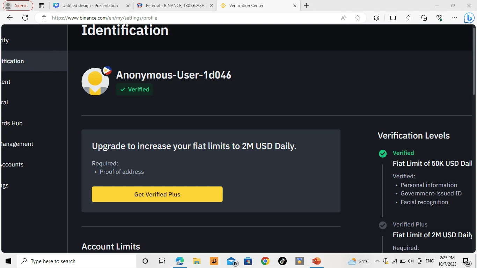Refresh the current page
This screenshot has width=477, height=268.
pyautogui.click(x=25, y=18)
